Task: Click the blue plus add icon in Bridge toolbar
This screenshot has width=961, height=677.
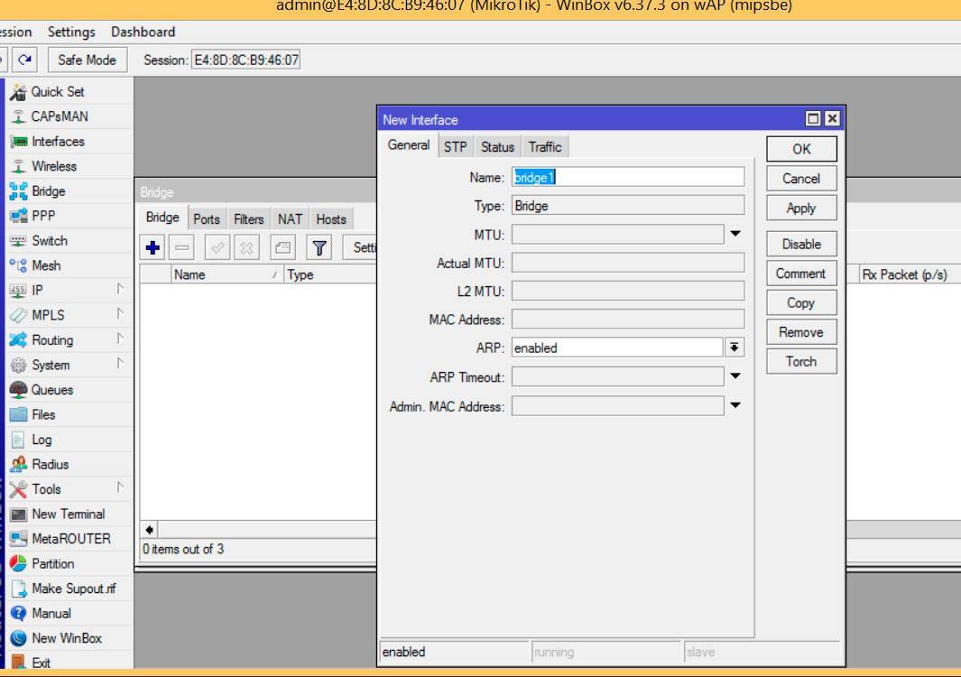Action: (153, 247)
